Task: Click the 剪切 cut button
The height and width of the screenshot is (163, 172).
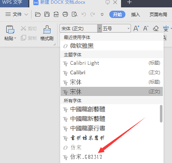Action: (x=29, y=28)
